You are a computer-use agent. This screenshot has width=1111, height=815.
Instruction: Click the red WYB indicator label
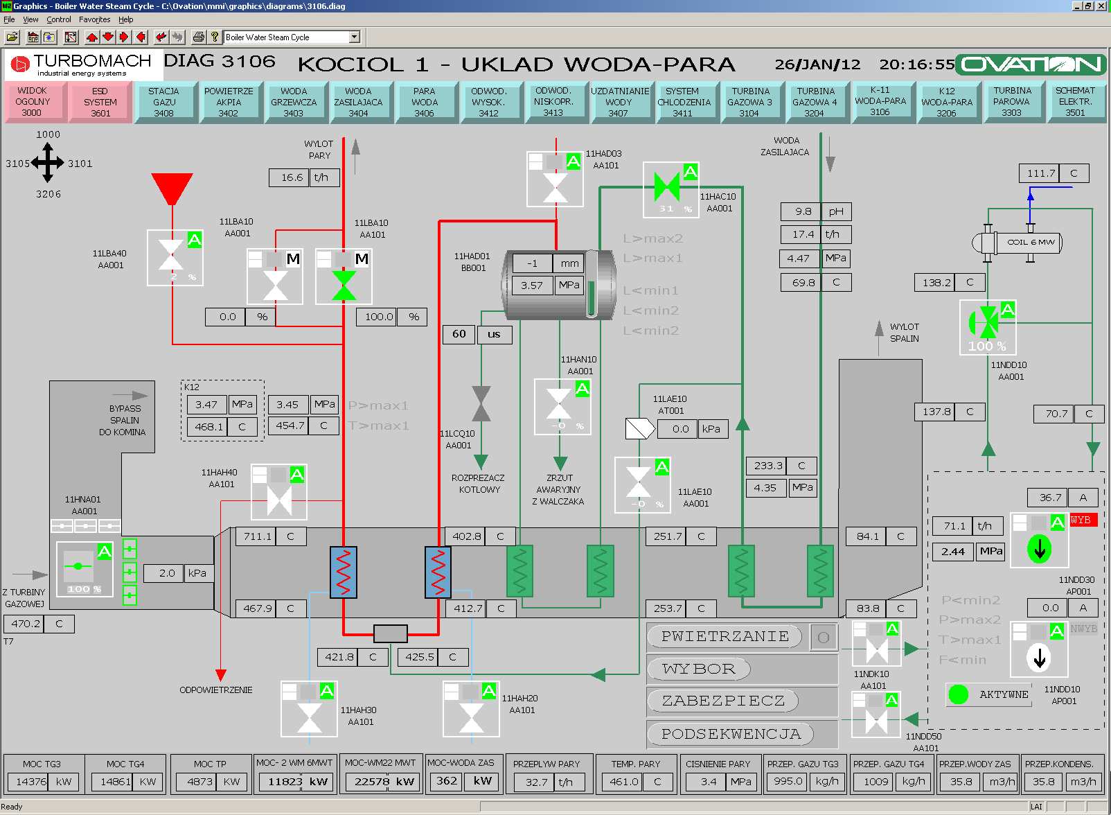pyautogui.click(x=1083, y=520)
